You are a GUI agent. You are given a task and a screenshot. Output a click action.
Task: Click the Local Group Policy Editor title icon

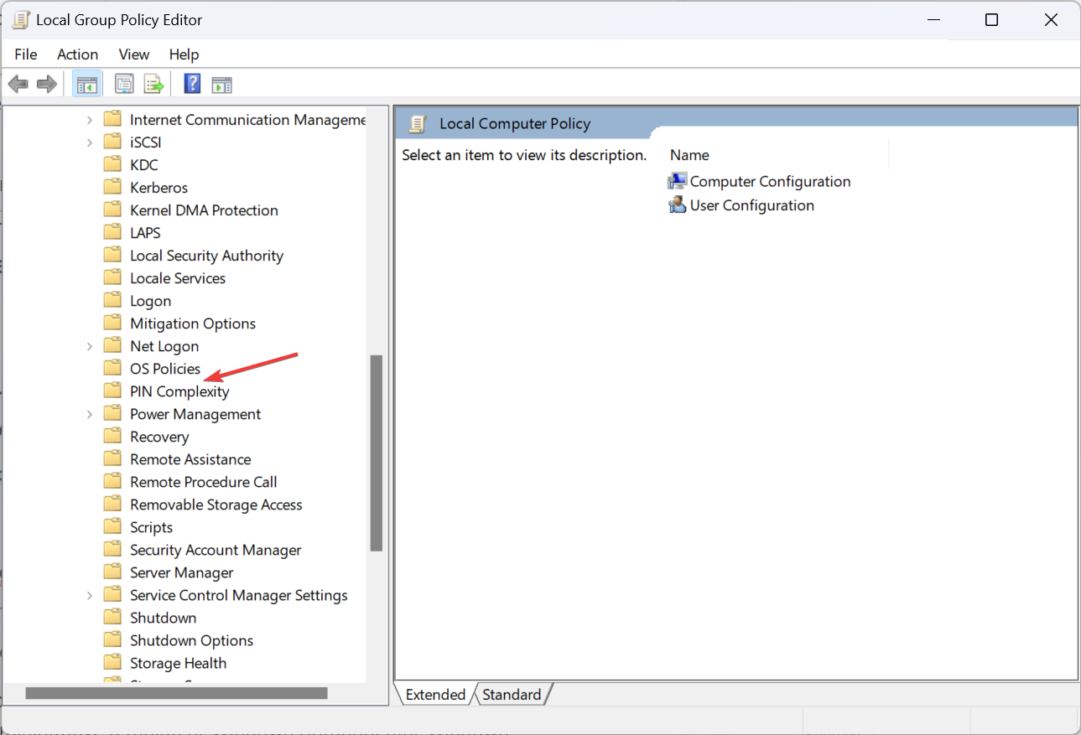click(x=21, y=19)
